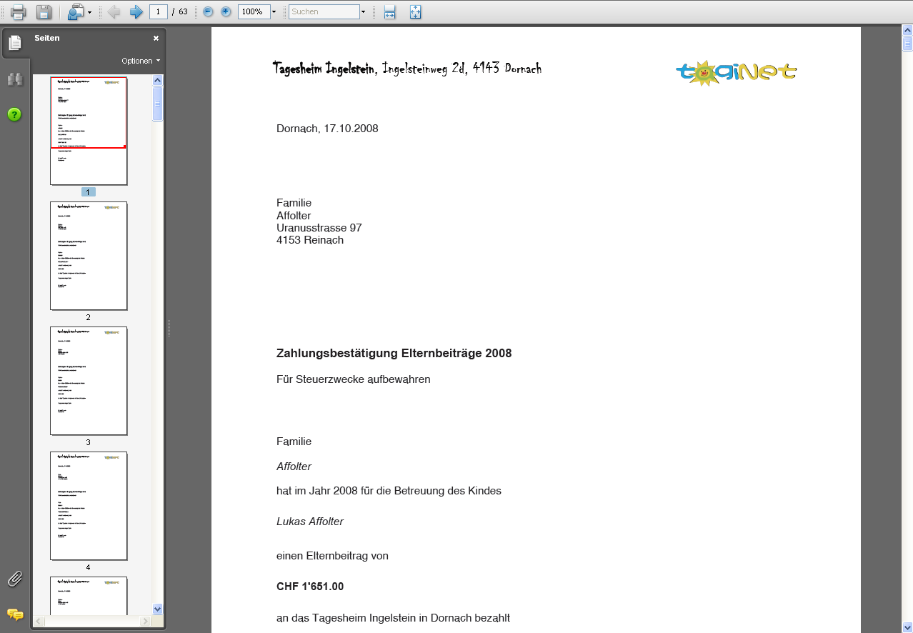913x633 pixels.
Task: Click the zoom in plus button
Action: point(226,11)
